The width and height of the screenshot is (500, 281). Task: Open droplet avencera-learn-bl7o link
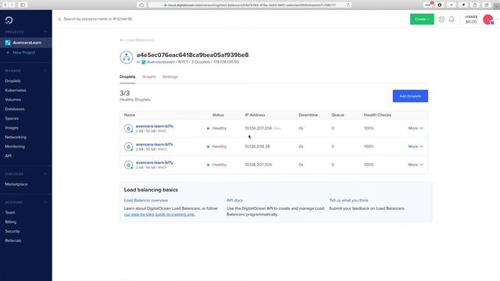pos(155,126)
